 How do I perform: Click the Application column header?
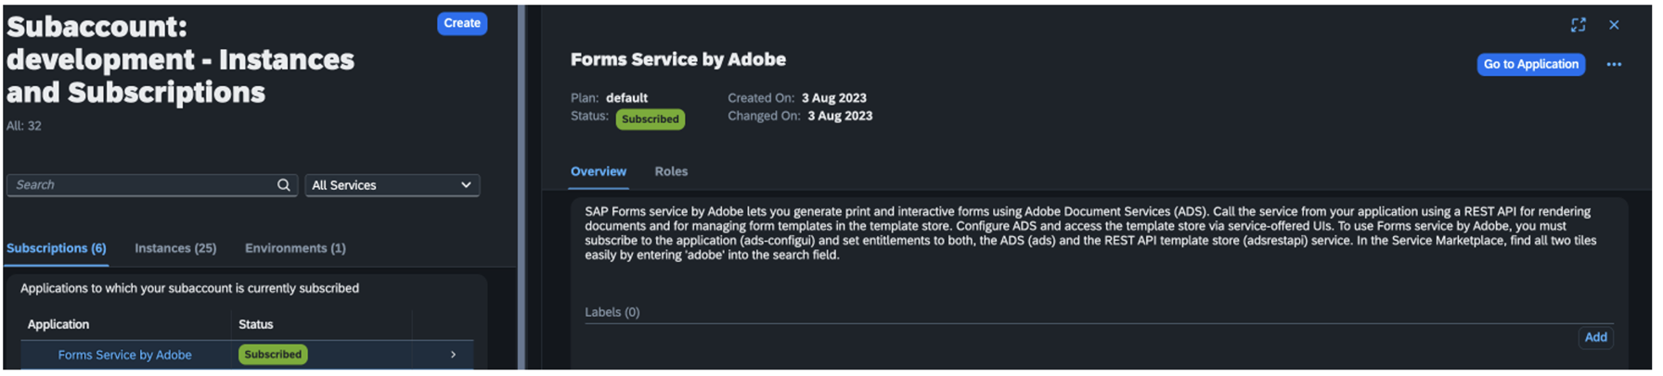58,324
